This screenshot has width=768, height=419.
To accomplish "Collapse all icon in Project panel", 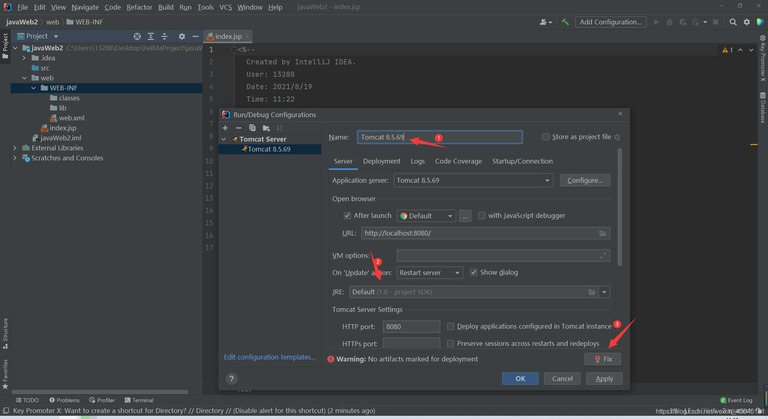I will pyautogui.click(x=164, y=36).
